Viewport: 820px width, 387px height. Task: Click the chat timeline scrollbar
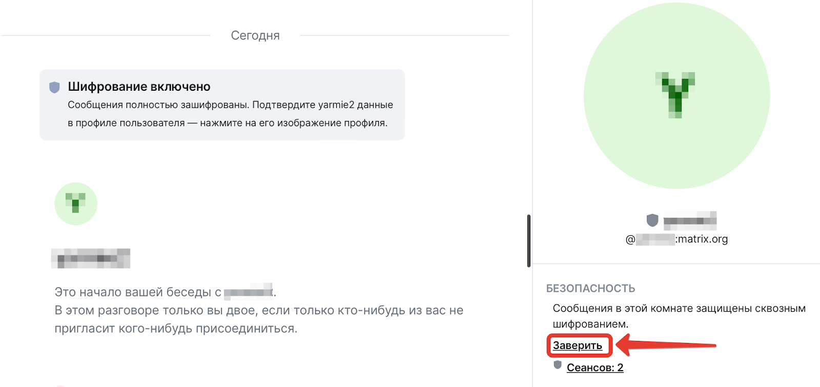[528, 241]
